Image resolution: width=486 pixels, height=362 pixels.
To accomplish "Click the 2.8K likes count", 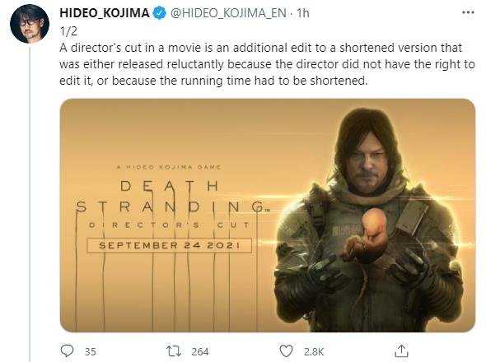I will pyautogui.click(x=314, y=352).
